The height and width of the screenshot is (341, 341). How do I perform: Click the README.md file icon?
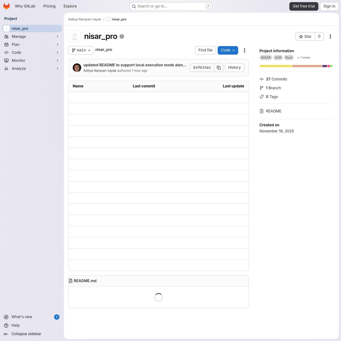71,281
